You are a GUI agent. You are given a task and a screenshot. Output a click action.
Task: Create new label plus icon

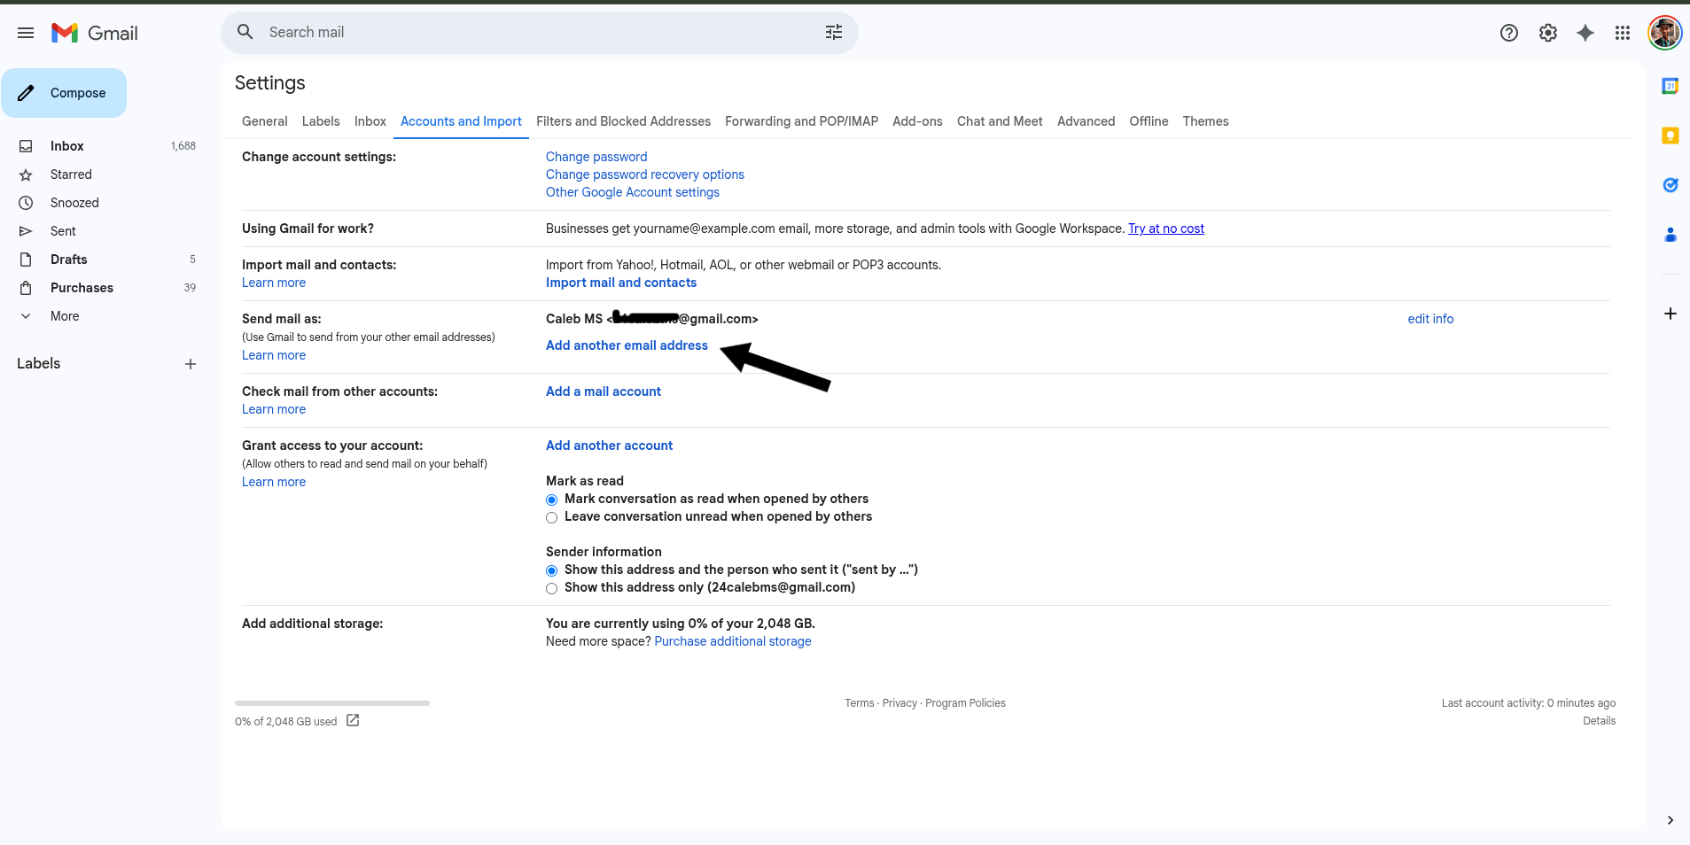(190, 364)
